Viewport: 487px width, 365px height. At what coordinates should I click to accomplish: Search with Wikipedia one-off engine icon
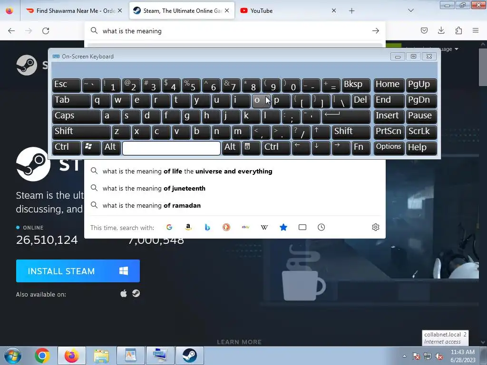pyautogui.click(x=264, y=227)
